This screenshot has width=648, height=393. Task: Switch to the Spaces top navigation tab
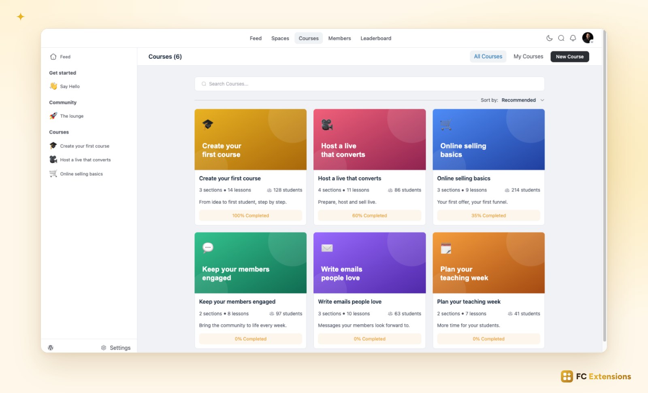280,38
